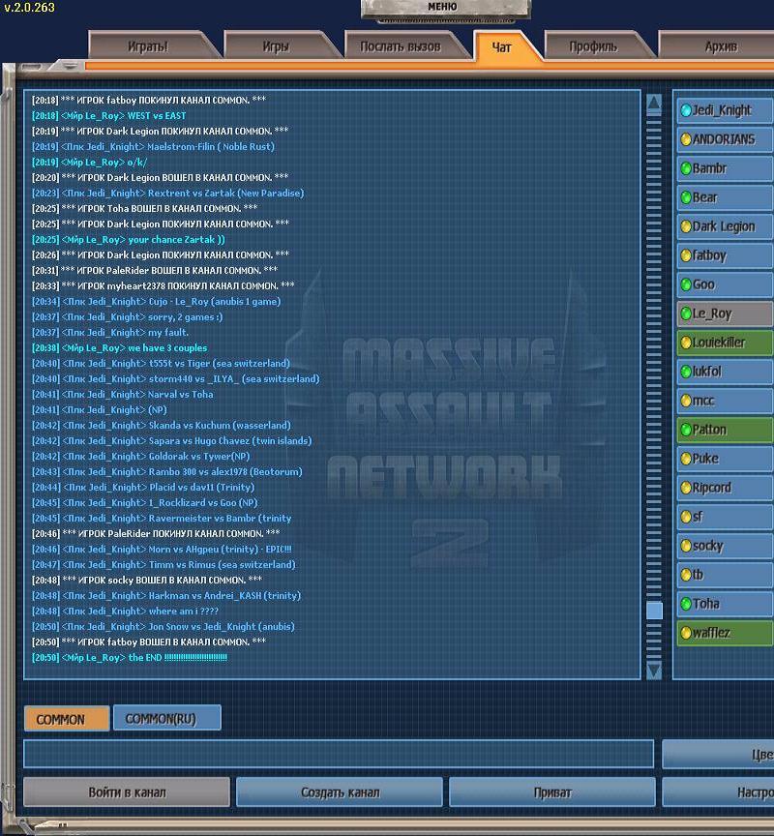Image resolution: width=774 pixels, height=836 pixels.
Task: Click sf's yellow status icon
Action: click(686, 517)
